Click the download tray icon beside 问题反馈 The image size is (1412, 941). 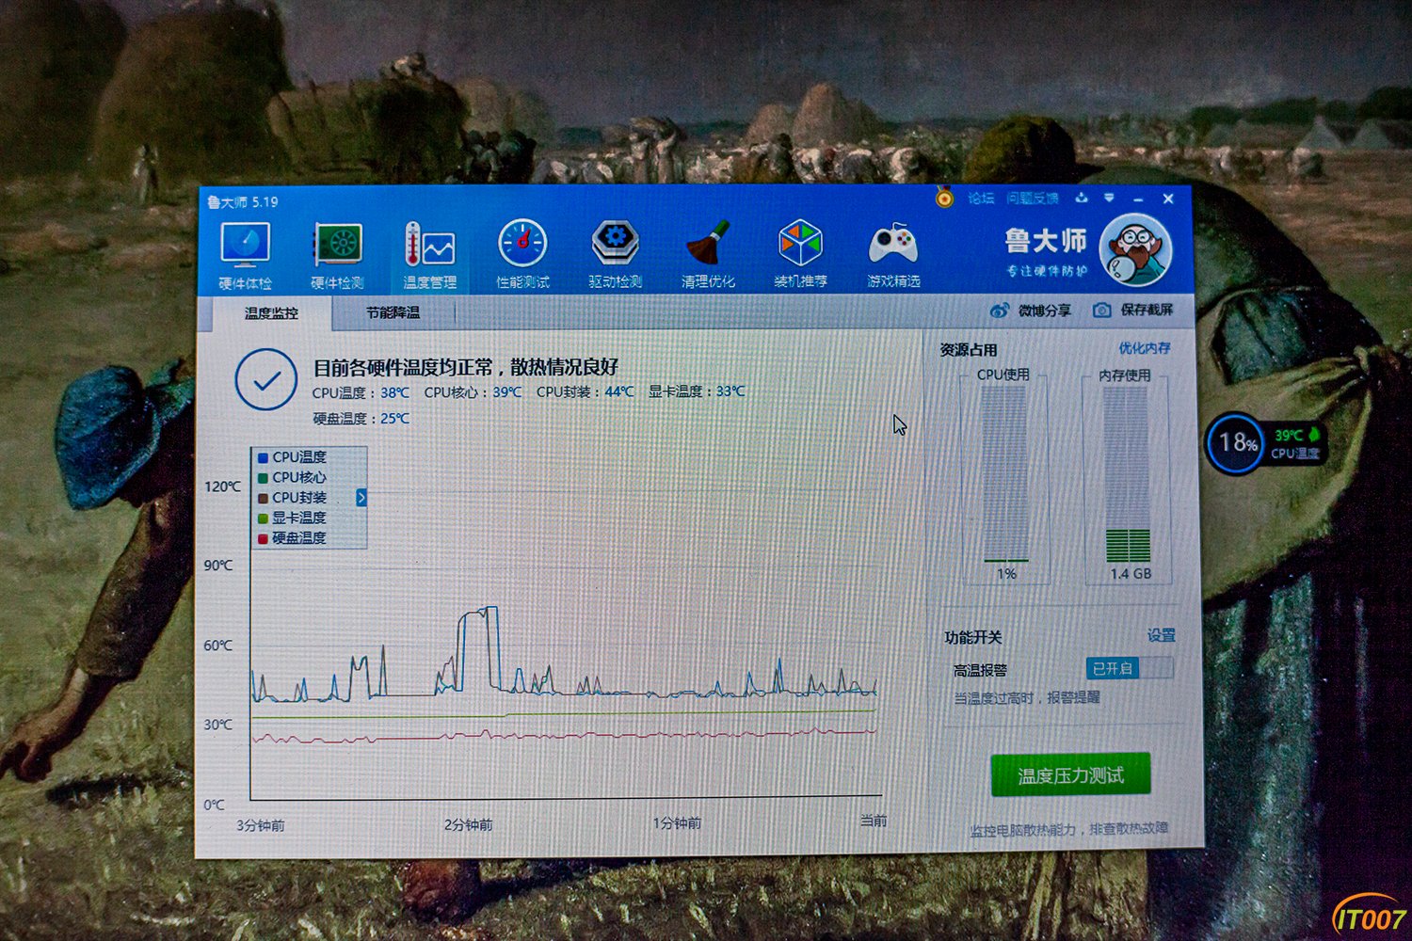(x=1082, y=198)
